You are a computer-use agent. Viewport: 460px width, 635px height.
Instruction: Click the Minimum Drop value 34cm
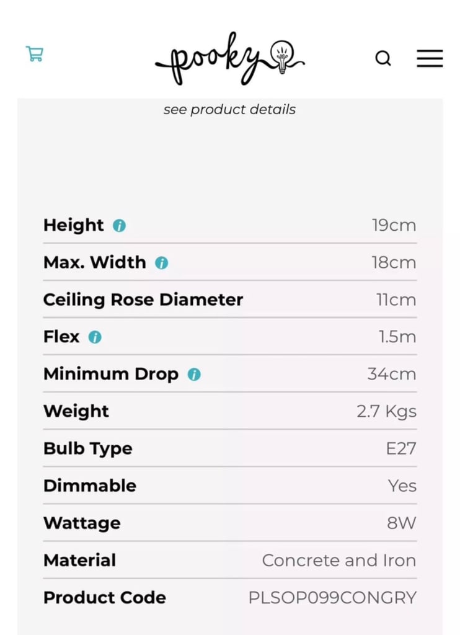(392, 374)
